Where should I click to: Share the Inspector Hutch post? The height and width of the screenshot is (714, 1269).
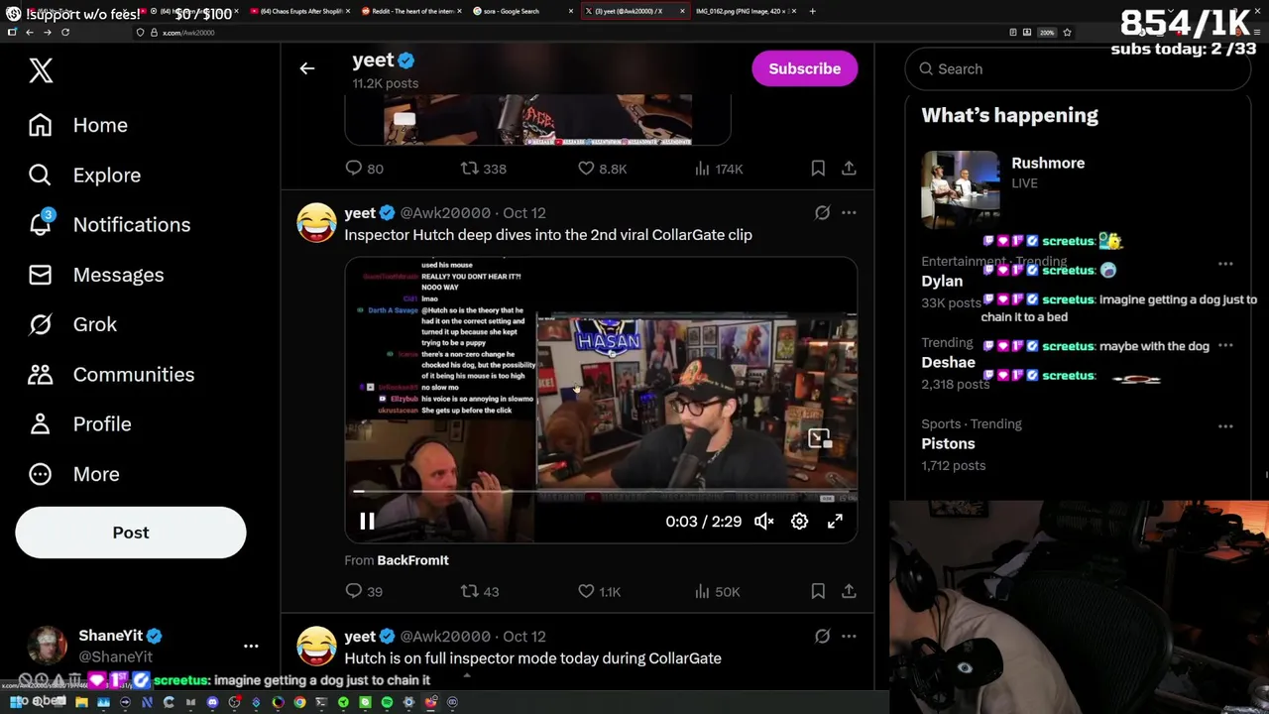pos(849,591)
